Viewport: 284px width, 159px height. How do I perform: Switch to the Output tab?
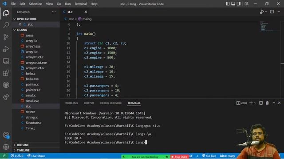click(89, 103)
